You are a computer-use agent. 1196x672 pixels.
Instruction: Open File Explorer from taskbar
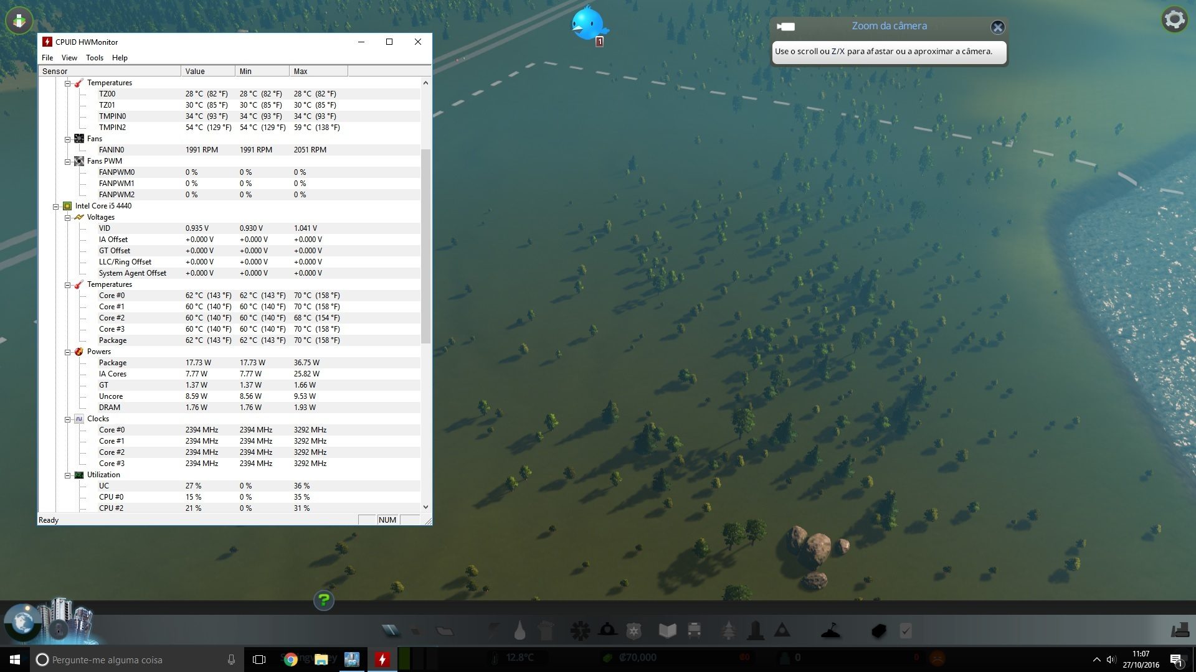(x=321, y=660)
